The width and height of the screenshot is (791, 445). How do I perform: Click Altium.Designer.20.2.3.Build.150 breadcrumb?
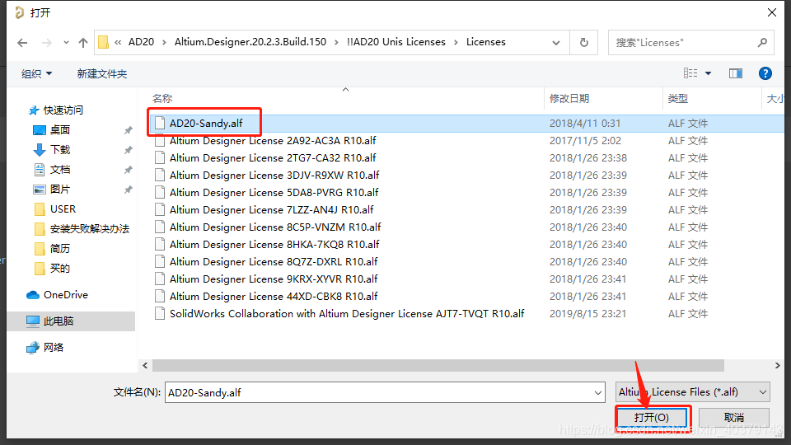250,42
